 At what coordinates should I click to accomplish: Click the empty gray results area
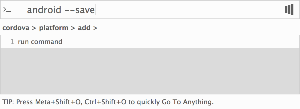click(x=150, y=71)
